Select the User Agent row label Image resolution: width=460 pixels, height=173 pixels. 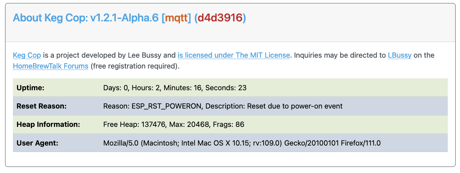pyautogui.click(x=37, y=143)
